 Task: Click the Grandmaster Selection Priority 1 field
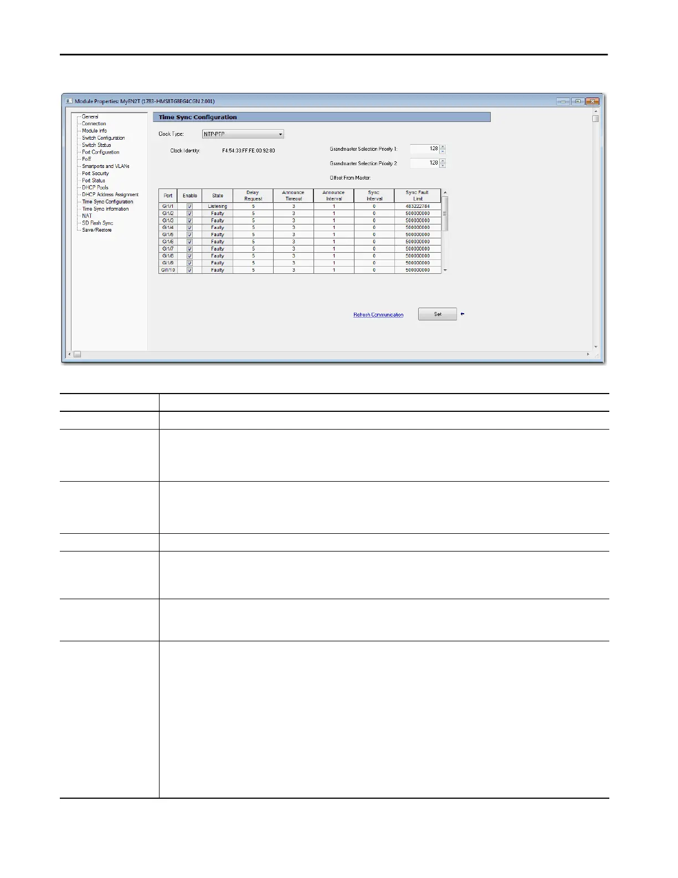[x=424, y=149]
